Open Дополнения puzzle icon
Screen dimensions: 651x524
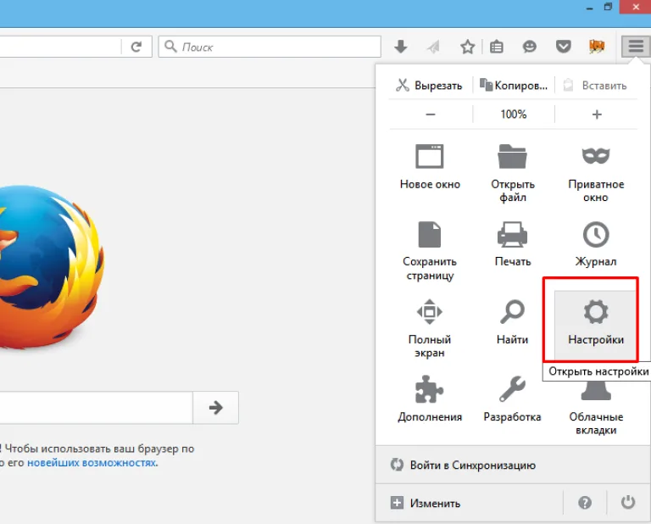tap(429, 389)
